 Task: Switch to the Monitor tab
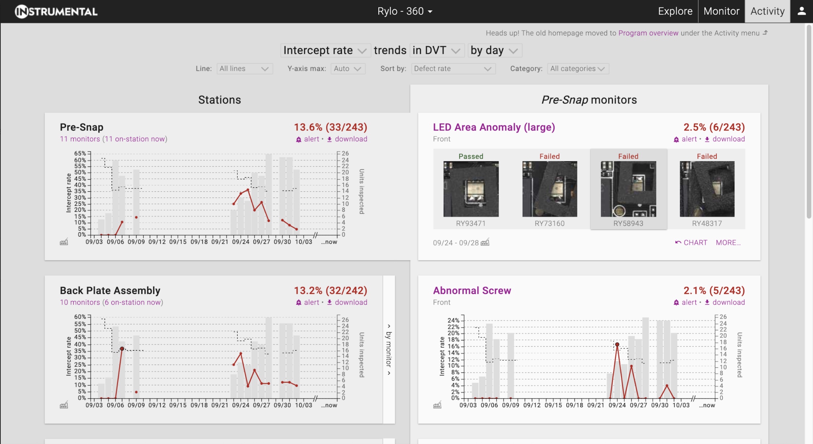(x=721, y=11)
